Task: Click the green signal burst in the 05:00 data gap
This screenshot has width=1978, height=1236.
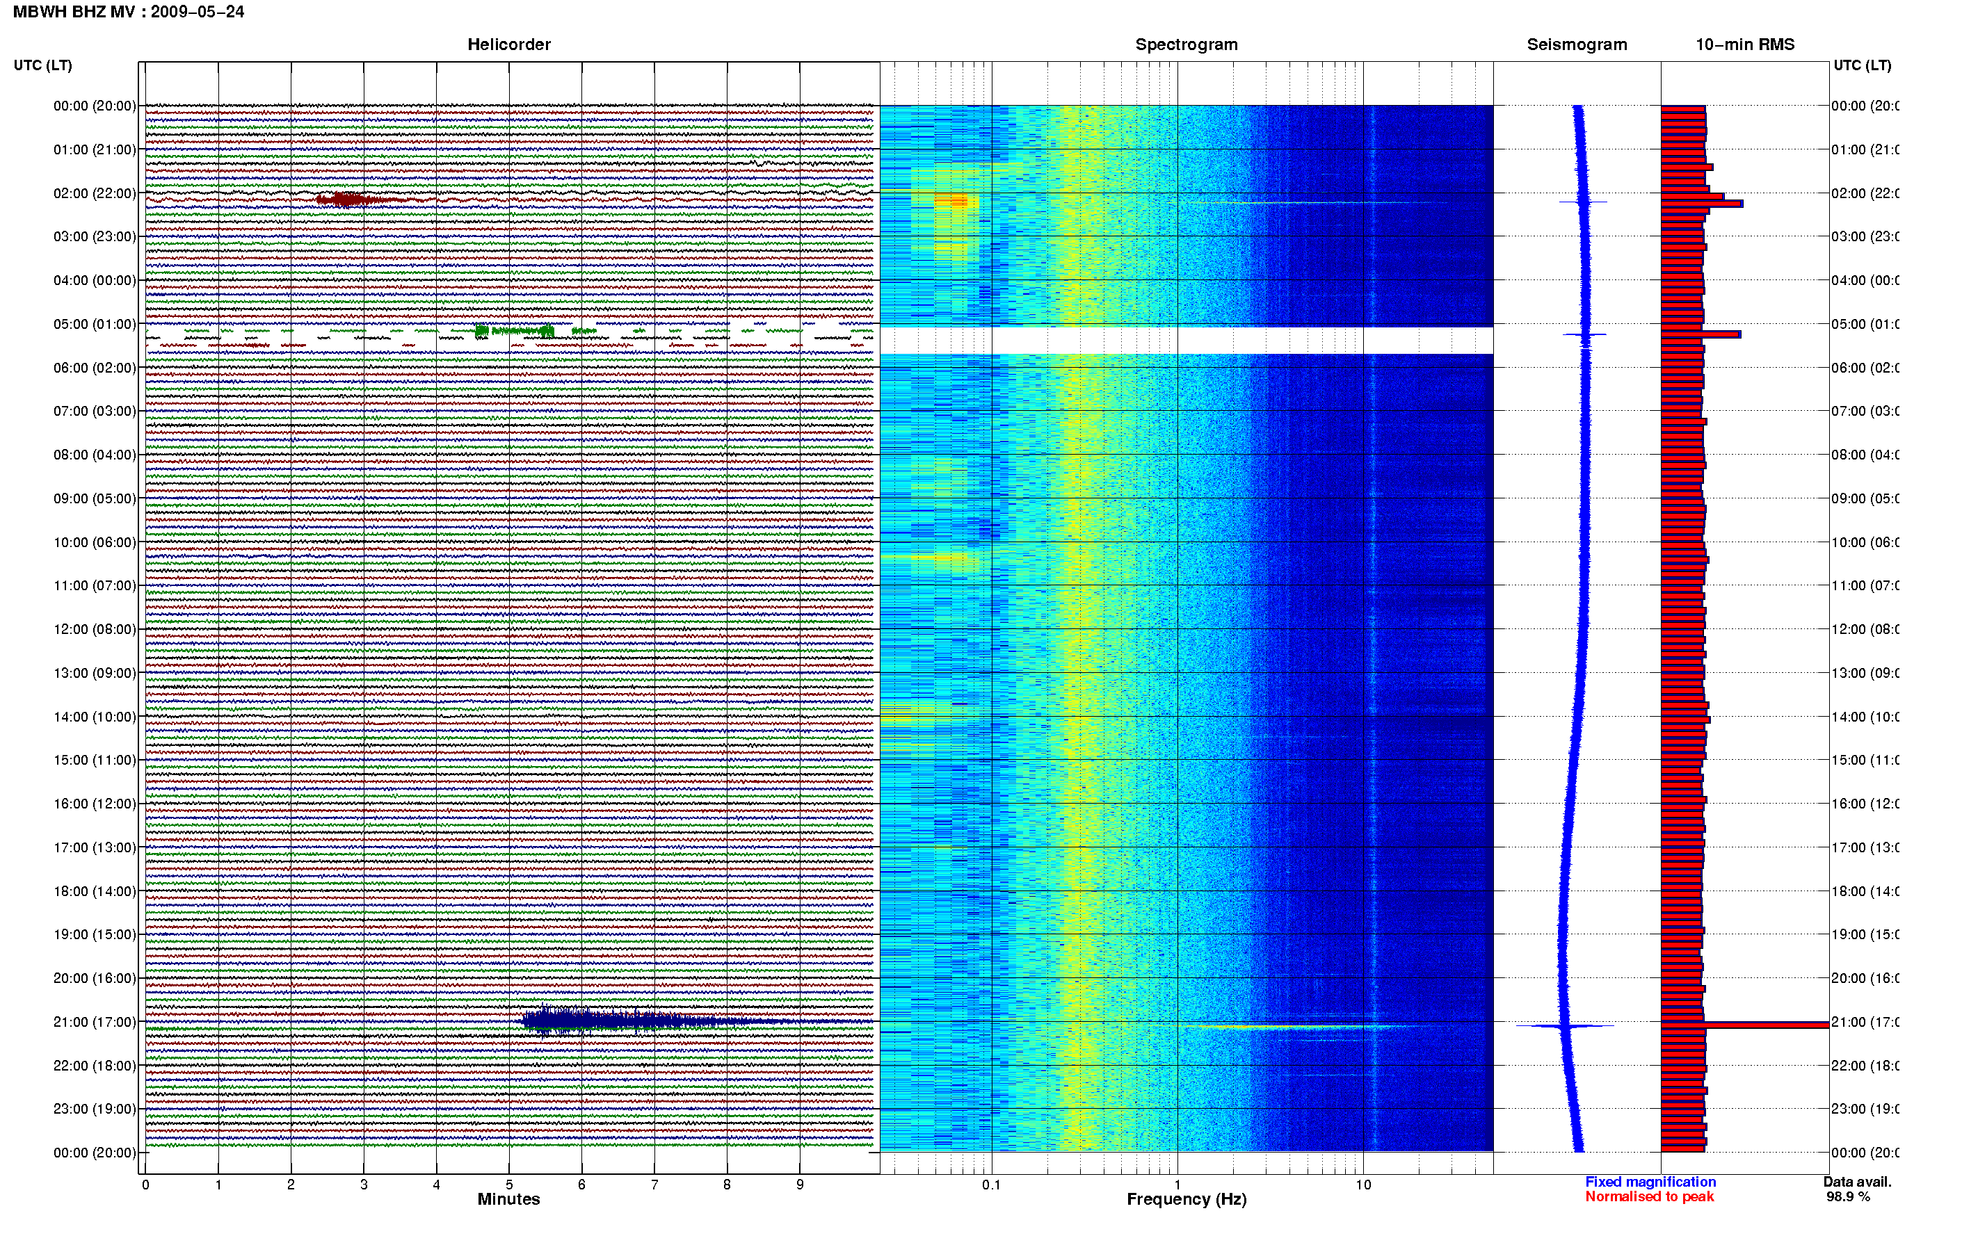Action: 515,331
